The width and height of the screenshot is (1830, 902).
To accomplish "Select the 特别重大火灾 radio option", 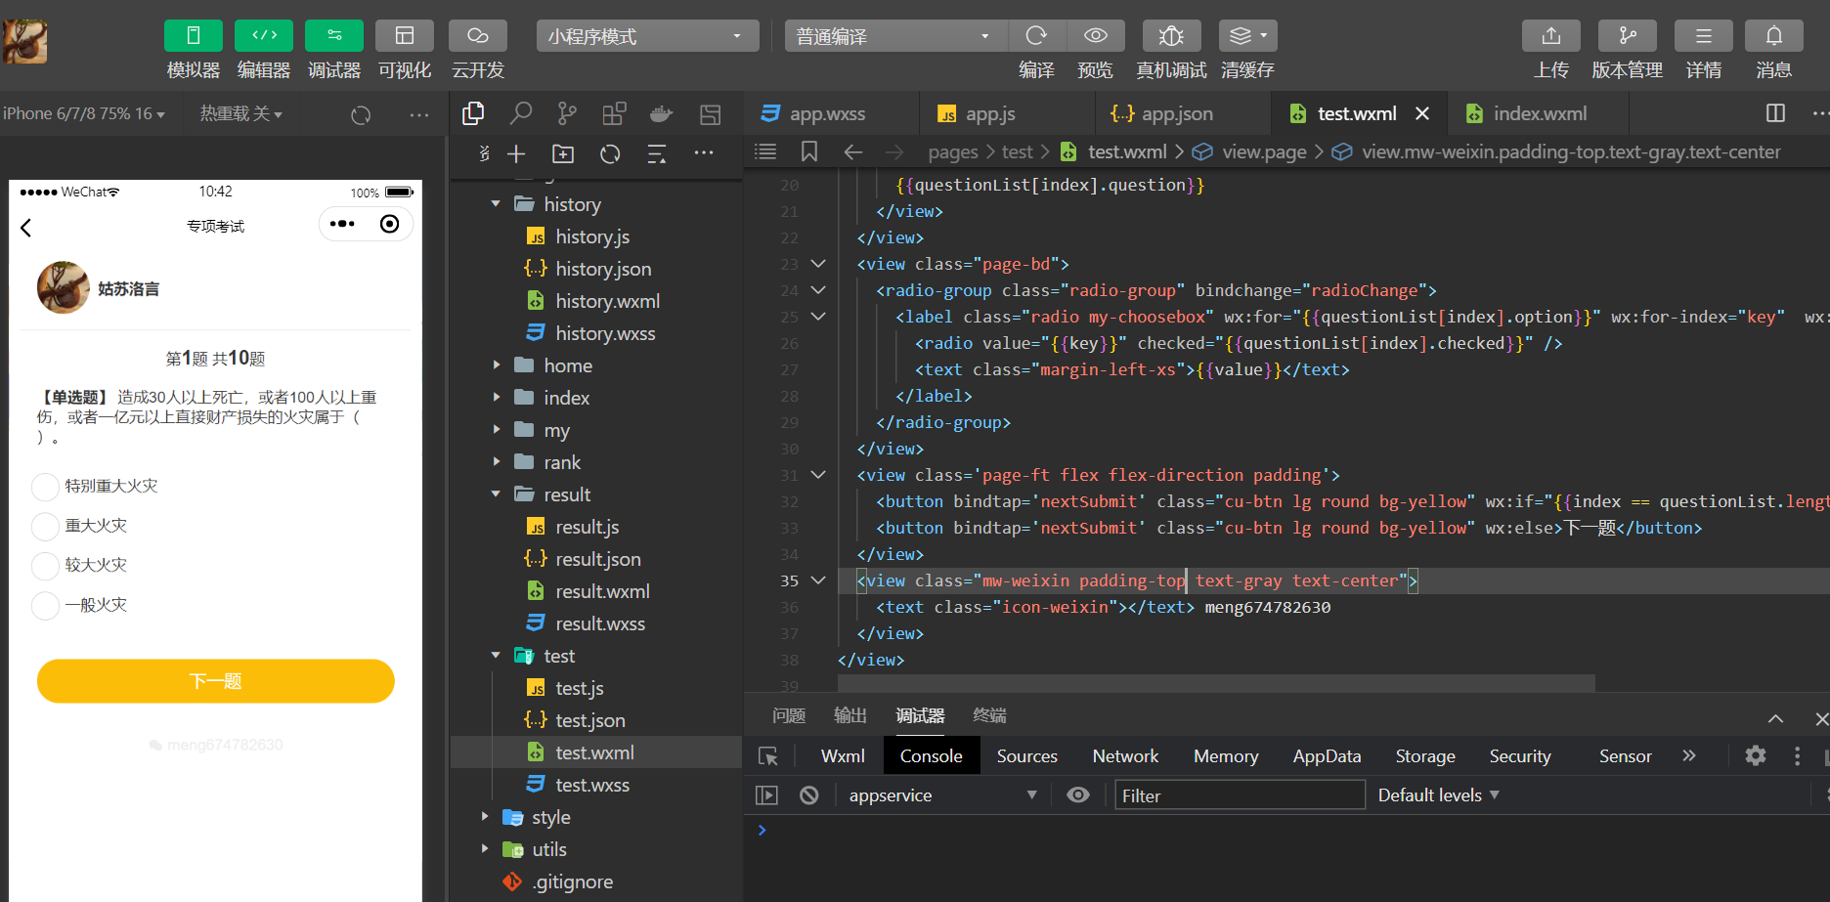I will click(x=46, y=487).
